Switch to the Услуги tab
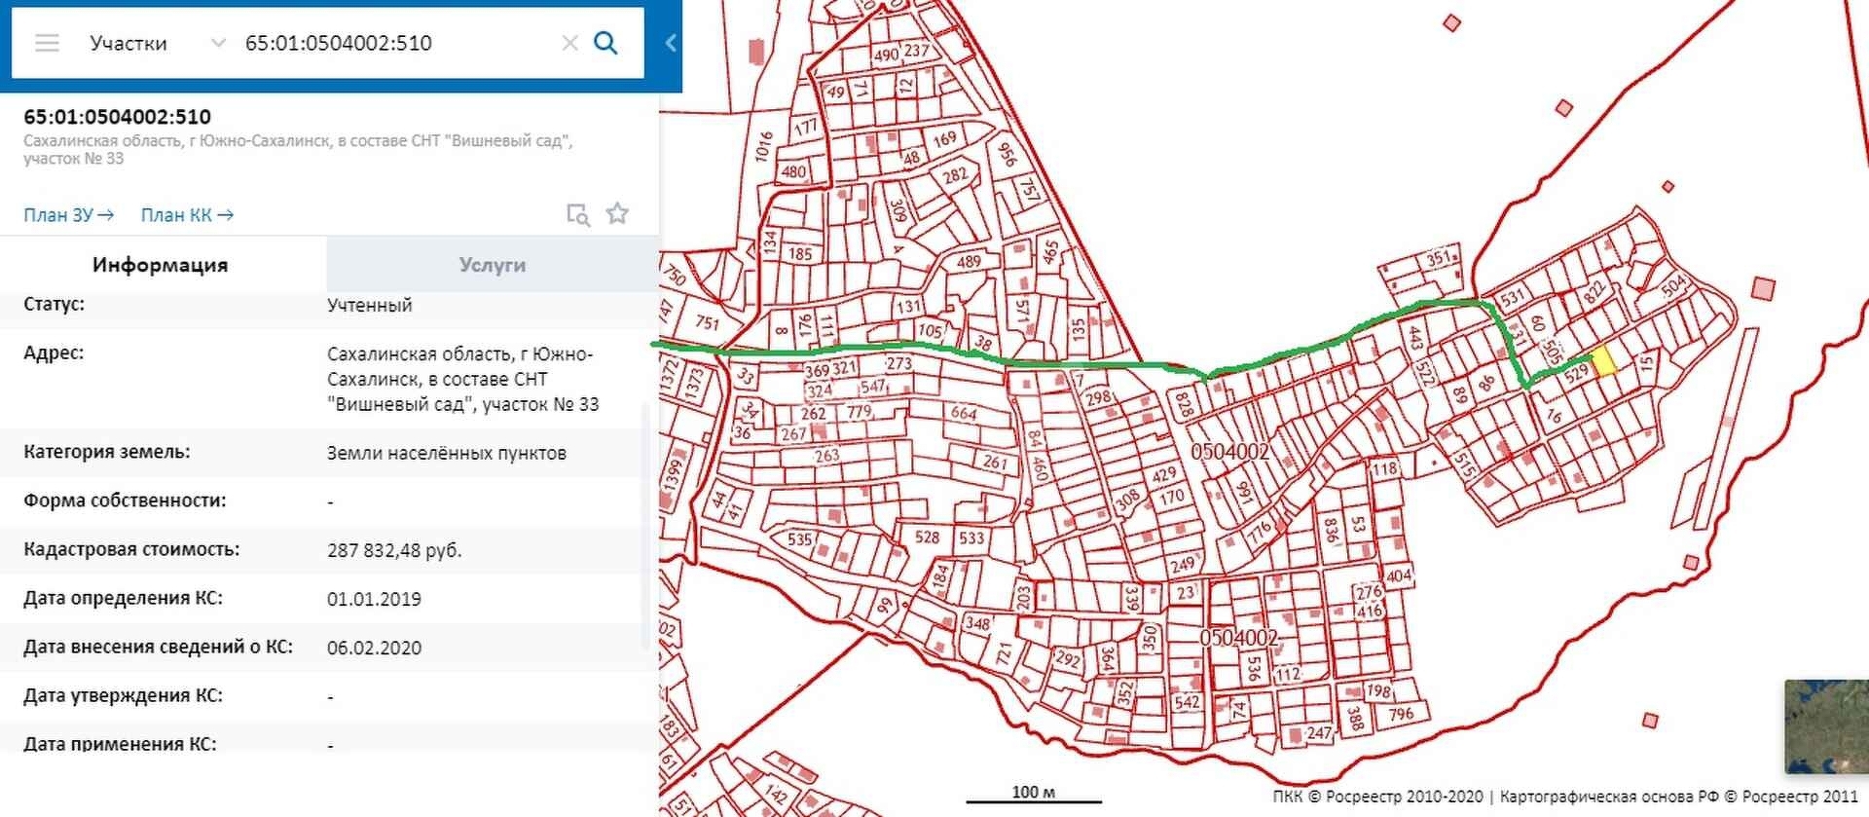The image size is (1869, 817). coord(492,265)
